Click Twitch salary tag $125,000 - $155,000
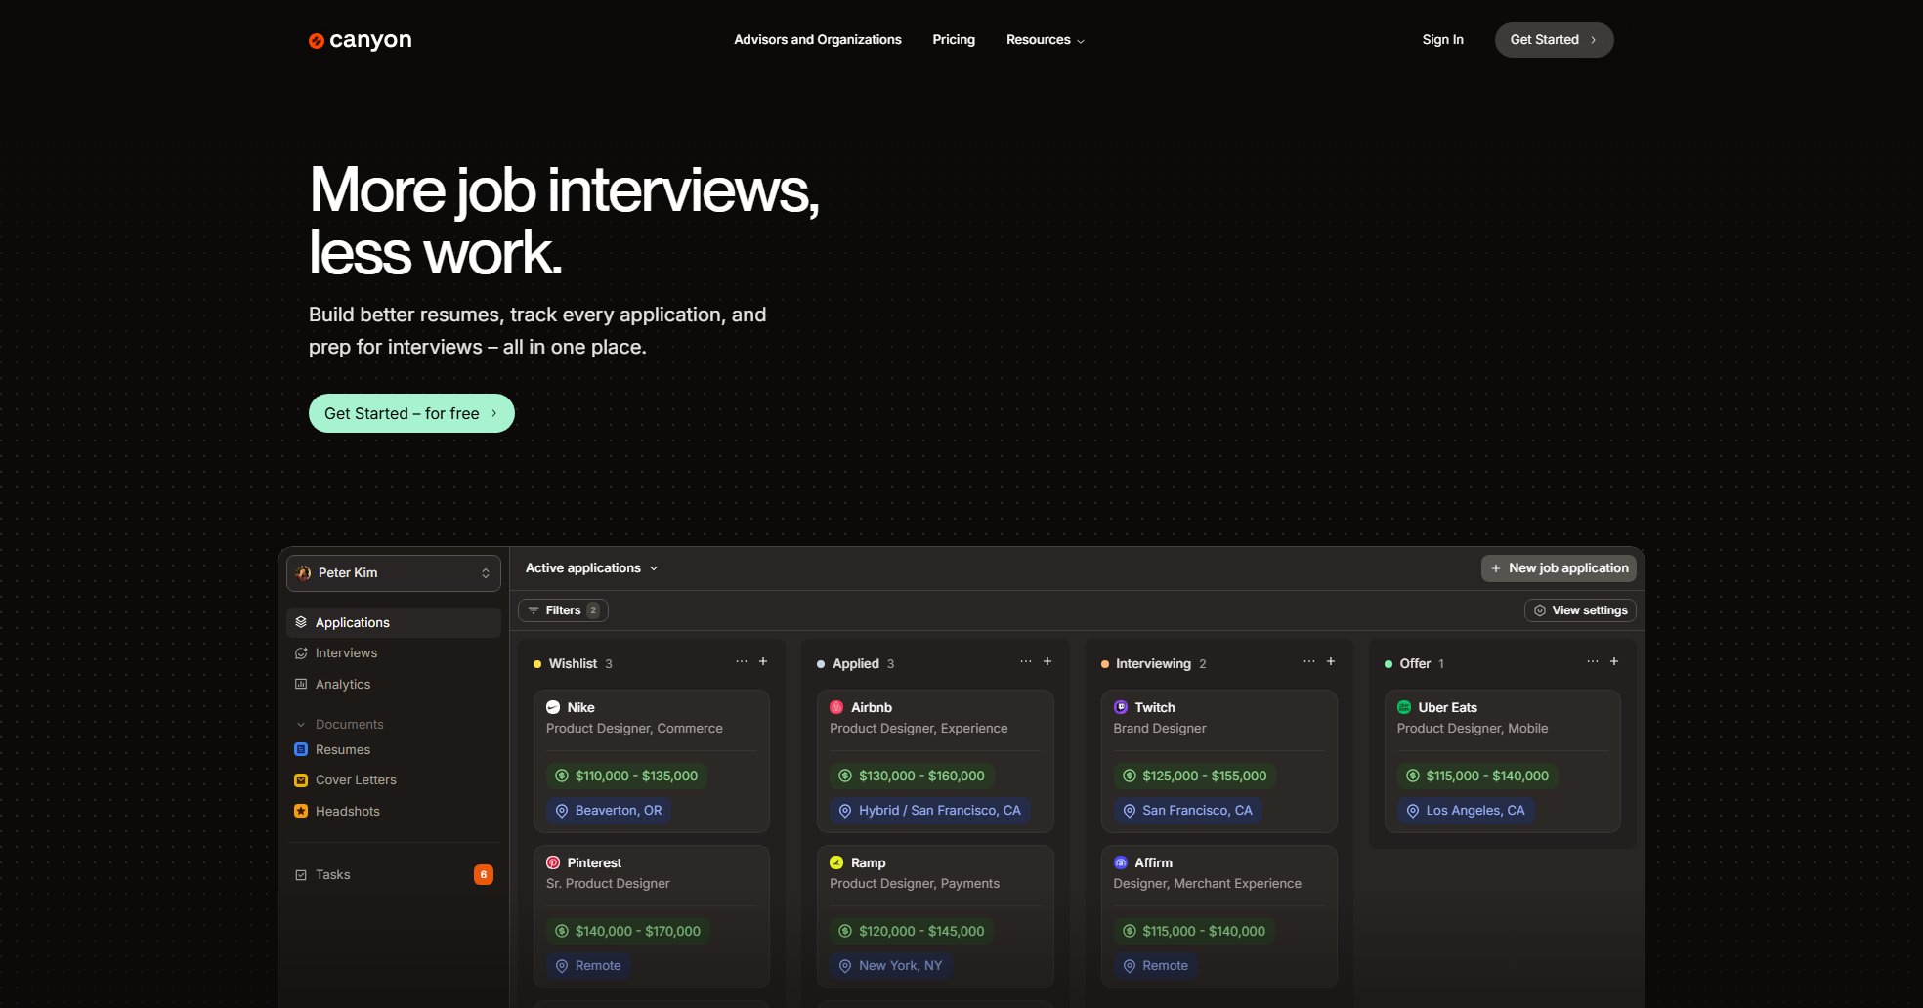Viewport: 1923px width, 1008px height. pyautogui.click(x=1195, y=776)
